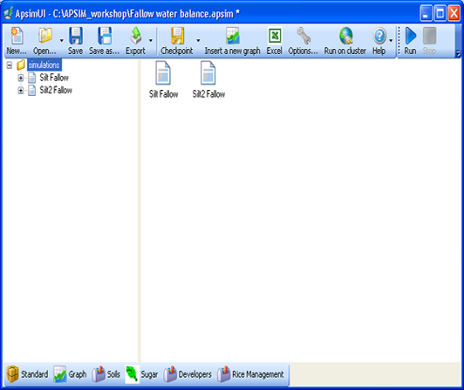The image size is (464, 390).
Task: Open the Standard toolbox tab
Action: [27, 374]
